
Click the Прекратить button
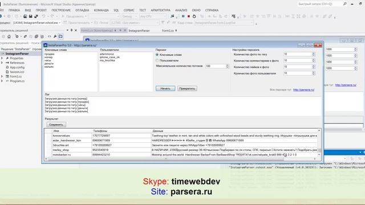point(187,89)
